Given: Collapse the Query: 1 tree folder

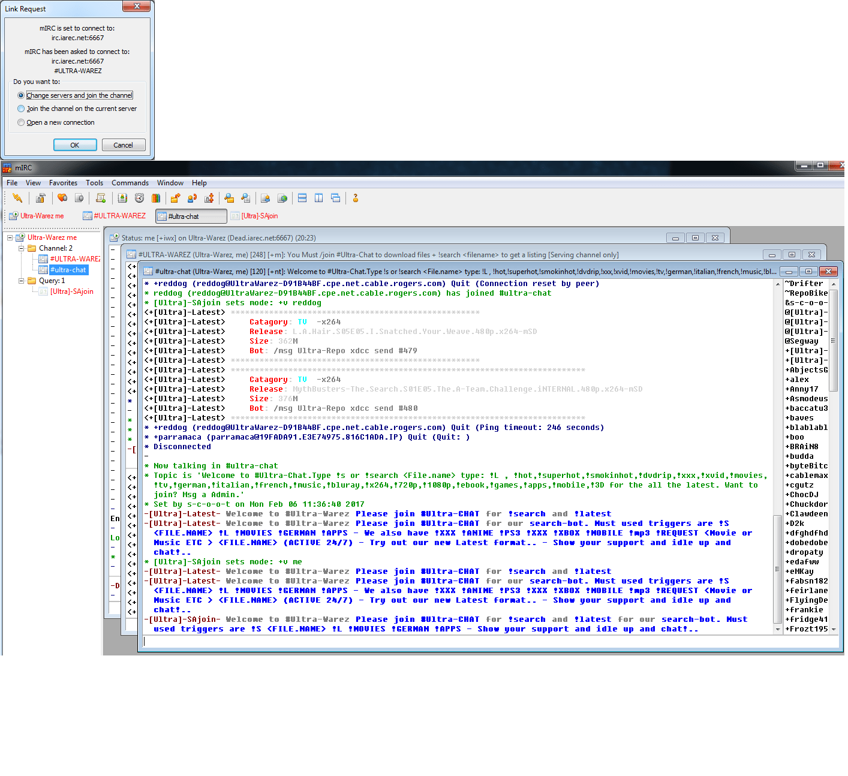Looking at the screenshot, I should [21, 281].
